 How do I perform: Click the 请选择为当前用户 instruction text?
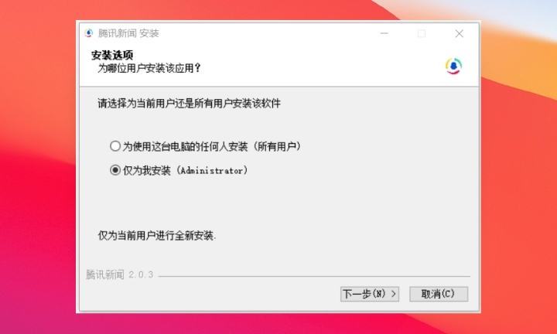pyautogui.click(x=190, y=104)
